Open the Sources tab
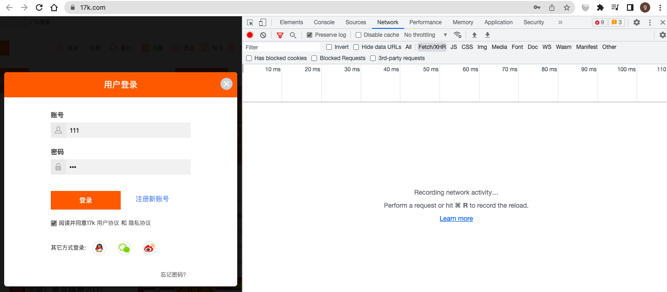The height and width of the screenshot is (292, 667). pyautogui.click(x=356, y=22)
